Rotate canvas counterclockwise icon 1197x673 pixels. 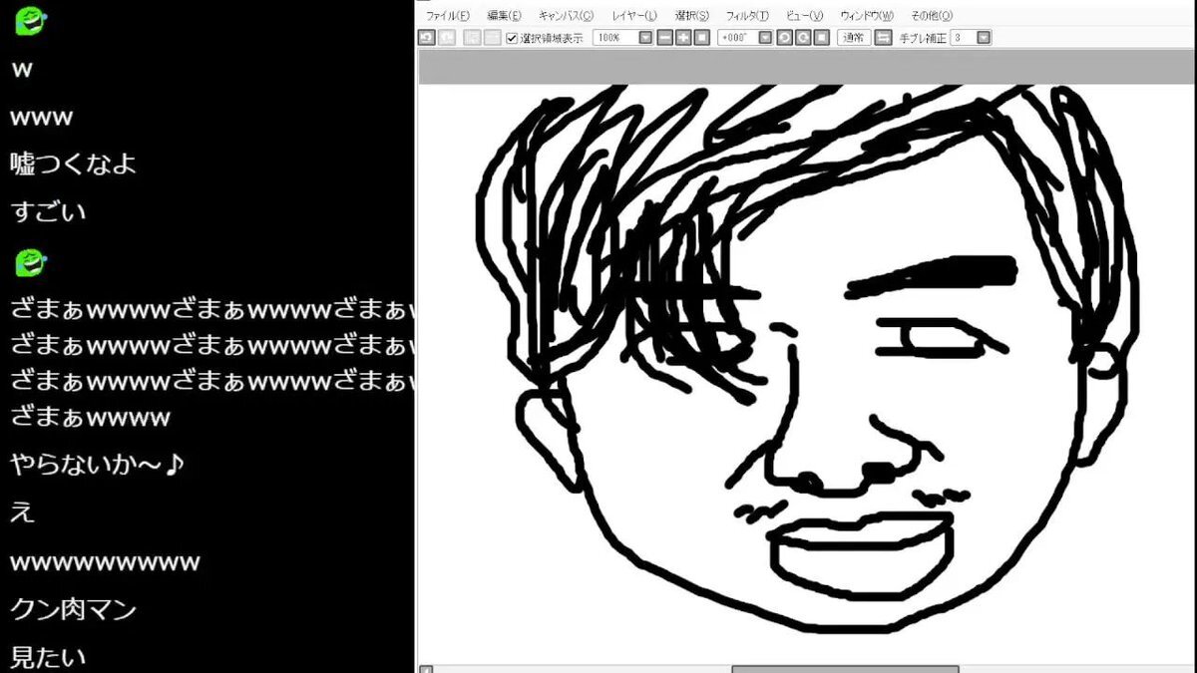[x=785, y=38]
